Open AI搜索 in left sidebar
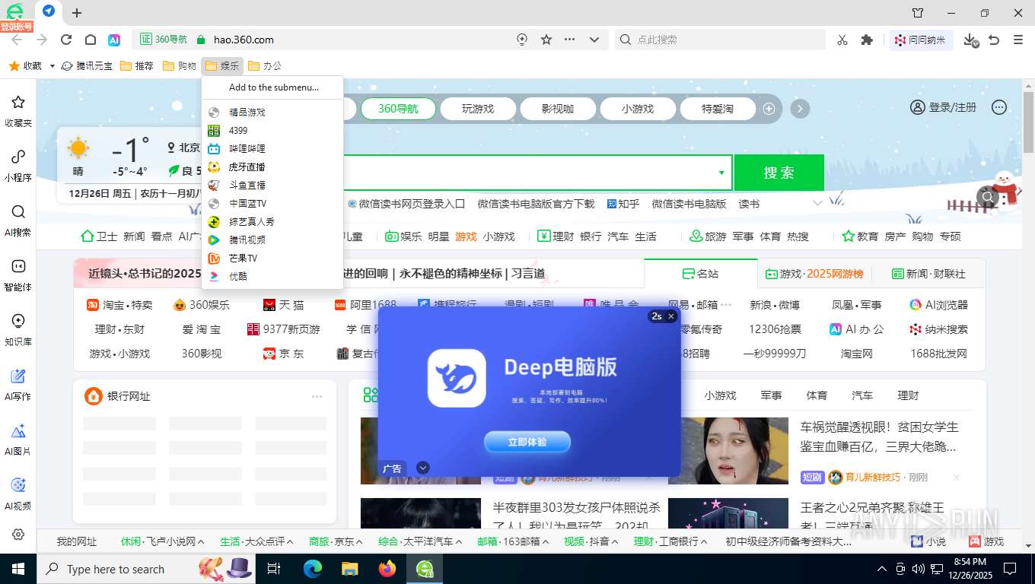The height and width of the screenshot is (584, 1035). tap(18, 221)
